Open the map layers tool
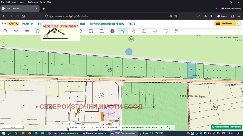Image resolution: width=243 pixels, height=136 pixels. 27,31
